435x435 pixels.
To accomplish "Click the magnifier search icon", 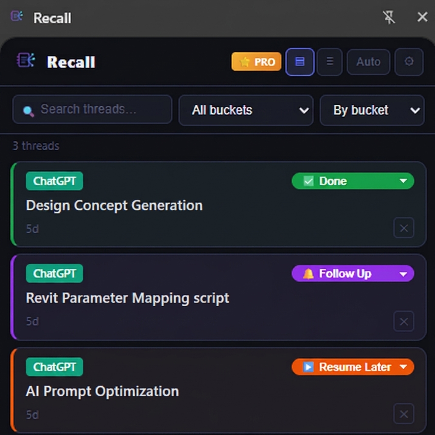I will tap(28, 112).
